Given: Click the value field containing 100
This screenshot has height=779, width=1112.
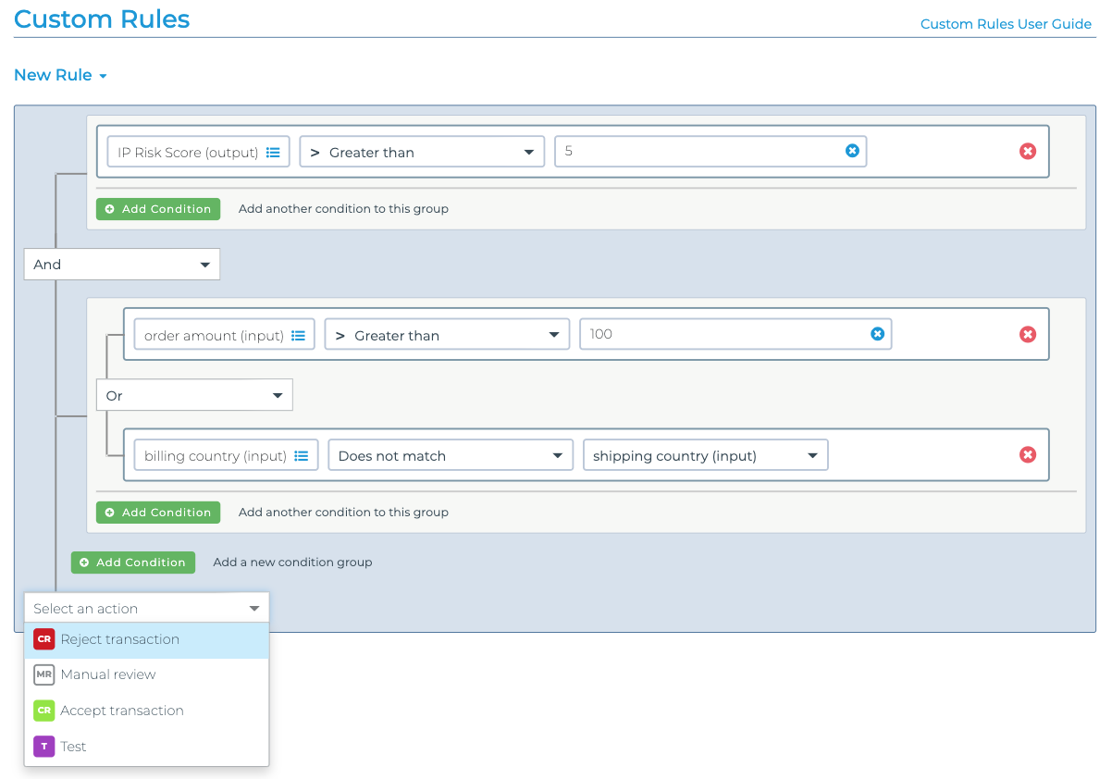Looking at the screenshot, I should pyautogui.click(x=735, y=335).
